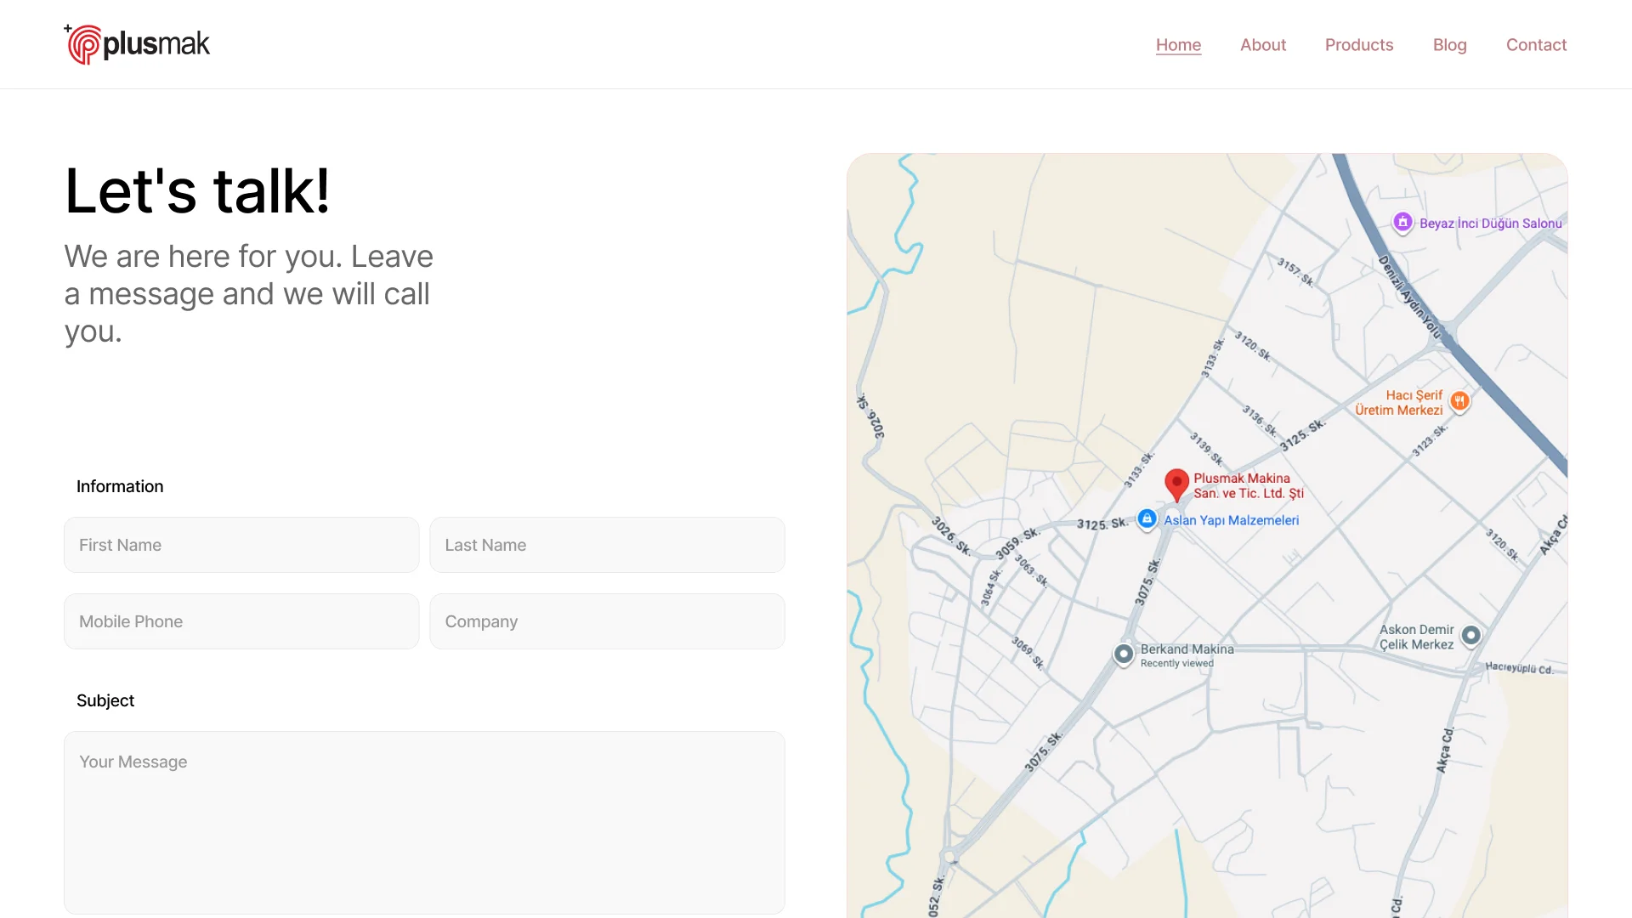Navigate to the Blog page
This screenshot has height=918, width=1632.
(x=1449, y=45)
